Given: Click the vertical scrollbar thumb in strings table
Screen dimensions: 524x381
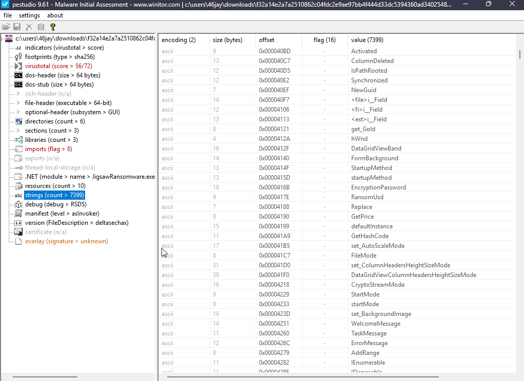Looking at the screenshot, I should pyautogui.click(x=520, y=54).
